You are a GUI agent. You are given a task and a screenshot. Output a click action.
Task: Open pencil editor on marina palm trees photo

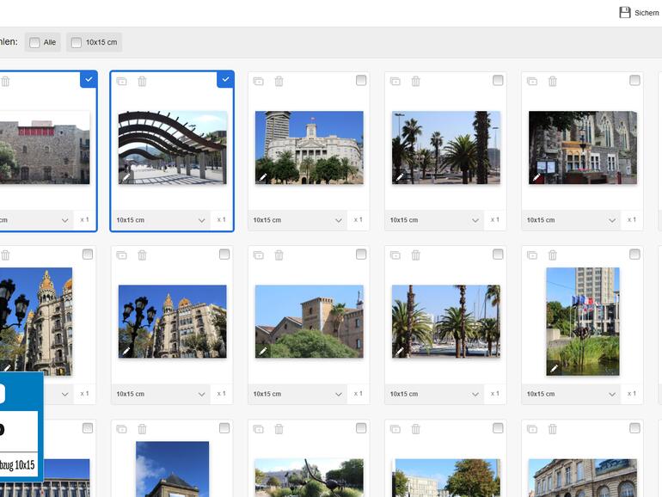coord(400,351)
